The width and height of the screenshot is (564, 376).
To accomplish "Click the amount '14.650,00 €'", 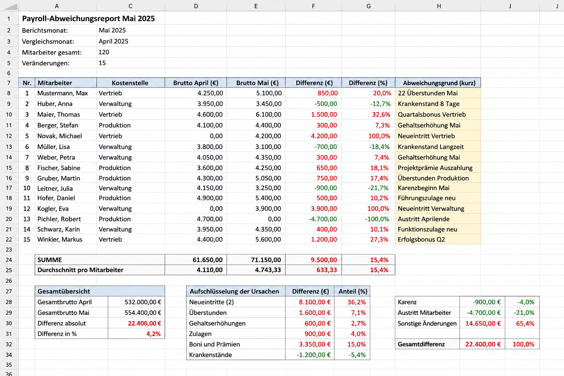I will (483, 323).
